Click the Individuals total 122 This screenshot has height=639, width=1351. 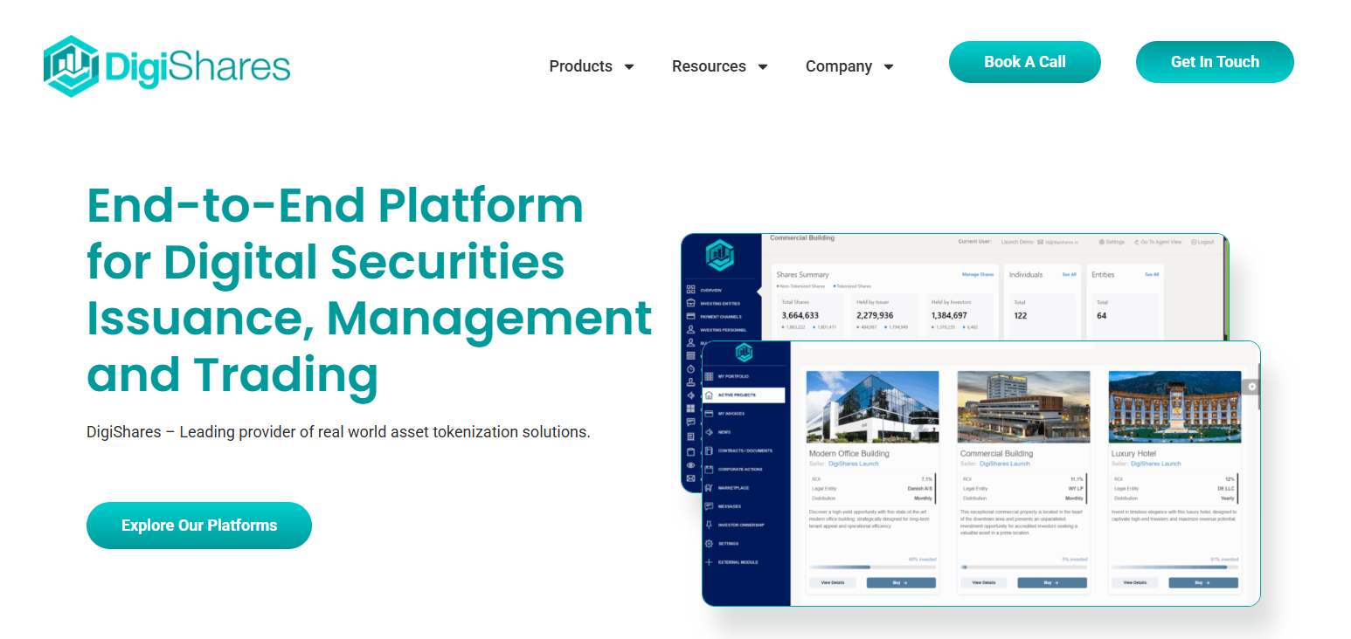click(1020, 315)
